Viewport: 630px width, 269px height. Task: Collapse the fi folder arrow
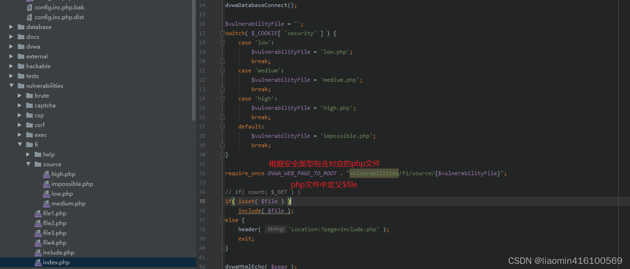click(x=20, y=145)
